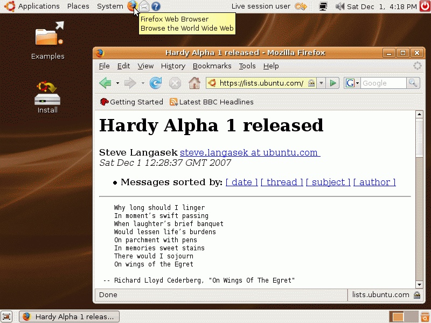Click the greyed Forward arrow button

[x=130, y=83]
